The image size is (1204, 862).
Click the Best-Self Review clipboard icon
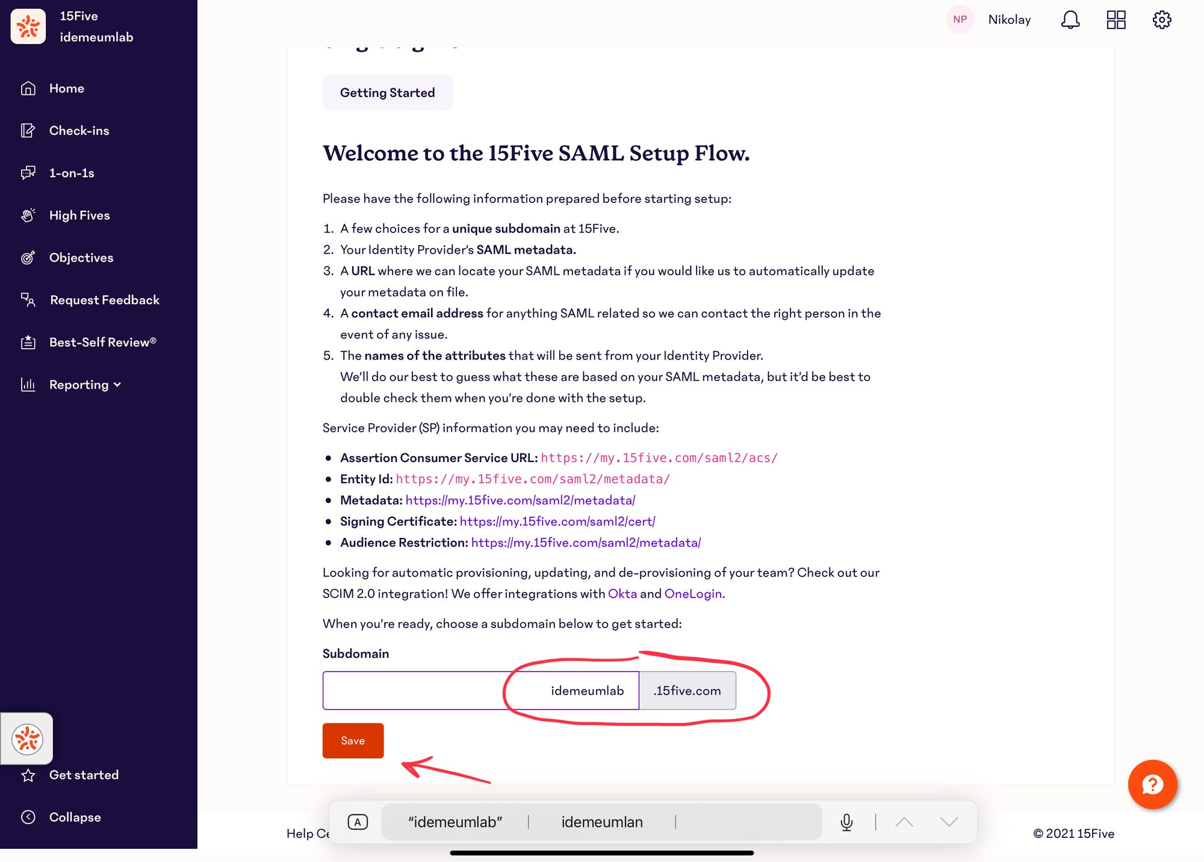(28, 342)
